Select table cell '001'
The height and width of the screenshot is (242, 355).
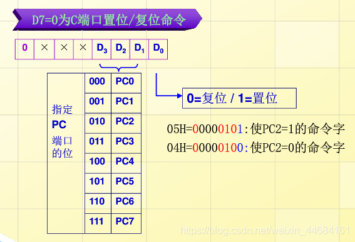[x=98, y=103]
